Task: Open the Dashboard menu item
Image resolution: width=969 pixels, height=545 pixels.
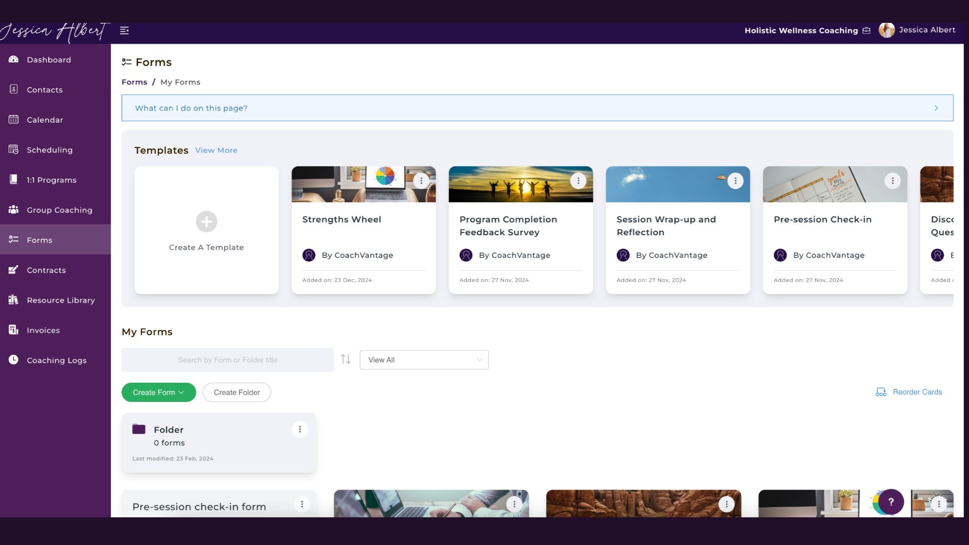Action: click(x=55, y=60)
